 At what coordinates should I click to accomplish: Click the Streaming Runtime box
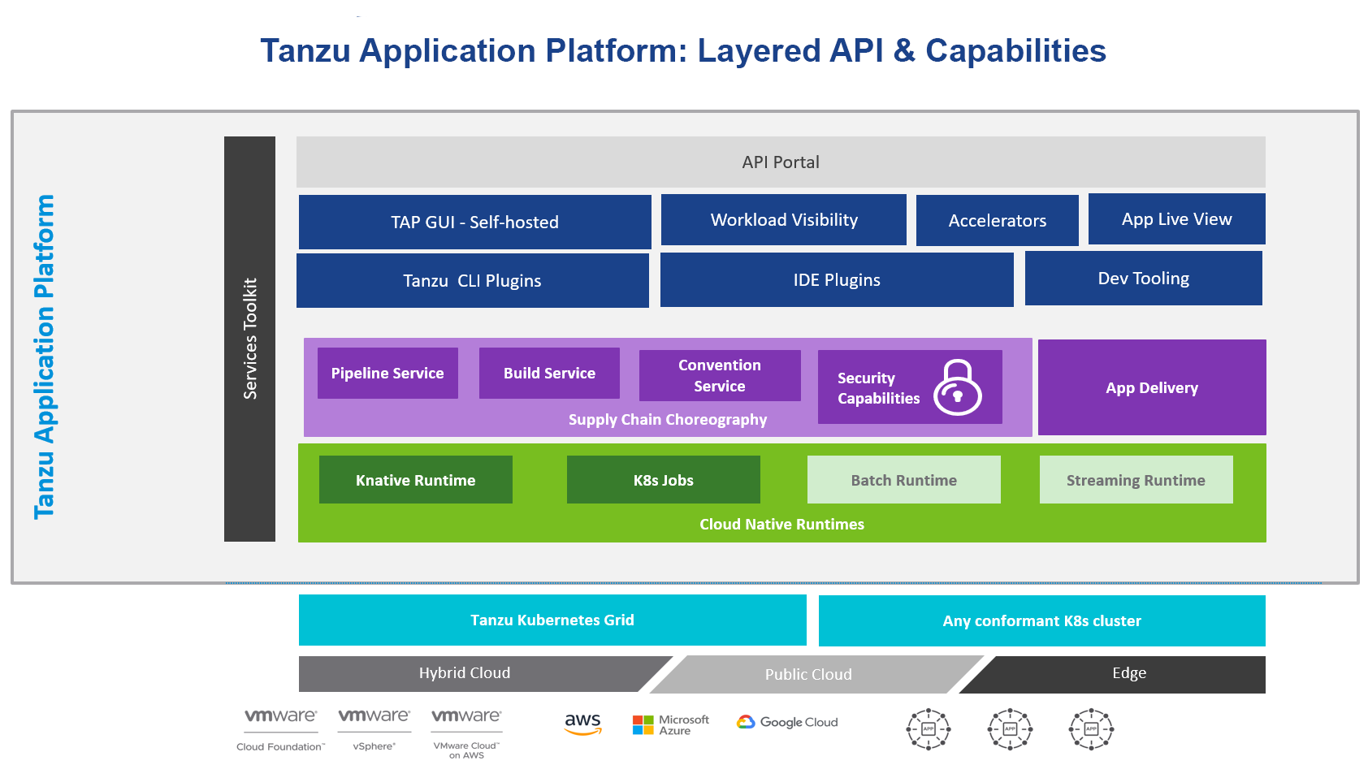click(1136, 480)
